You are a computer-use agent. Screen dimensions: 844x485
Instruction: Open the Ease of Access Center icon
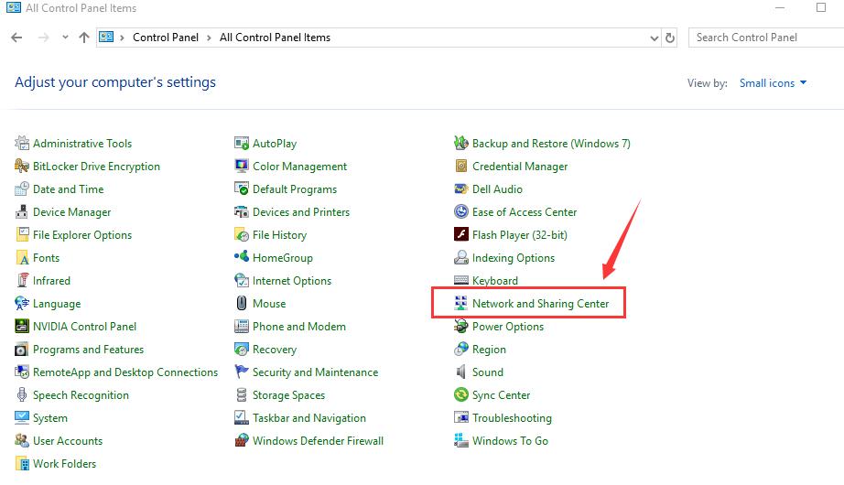pyautogui.click(x=460, y=212)
